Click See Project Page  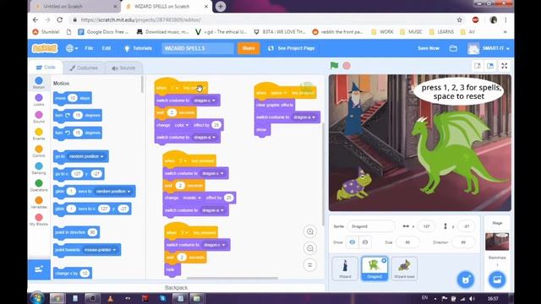pos(292,48)
